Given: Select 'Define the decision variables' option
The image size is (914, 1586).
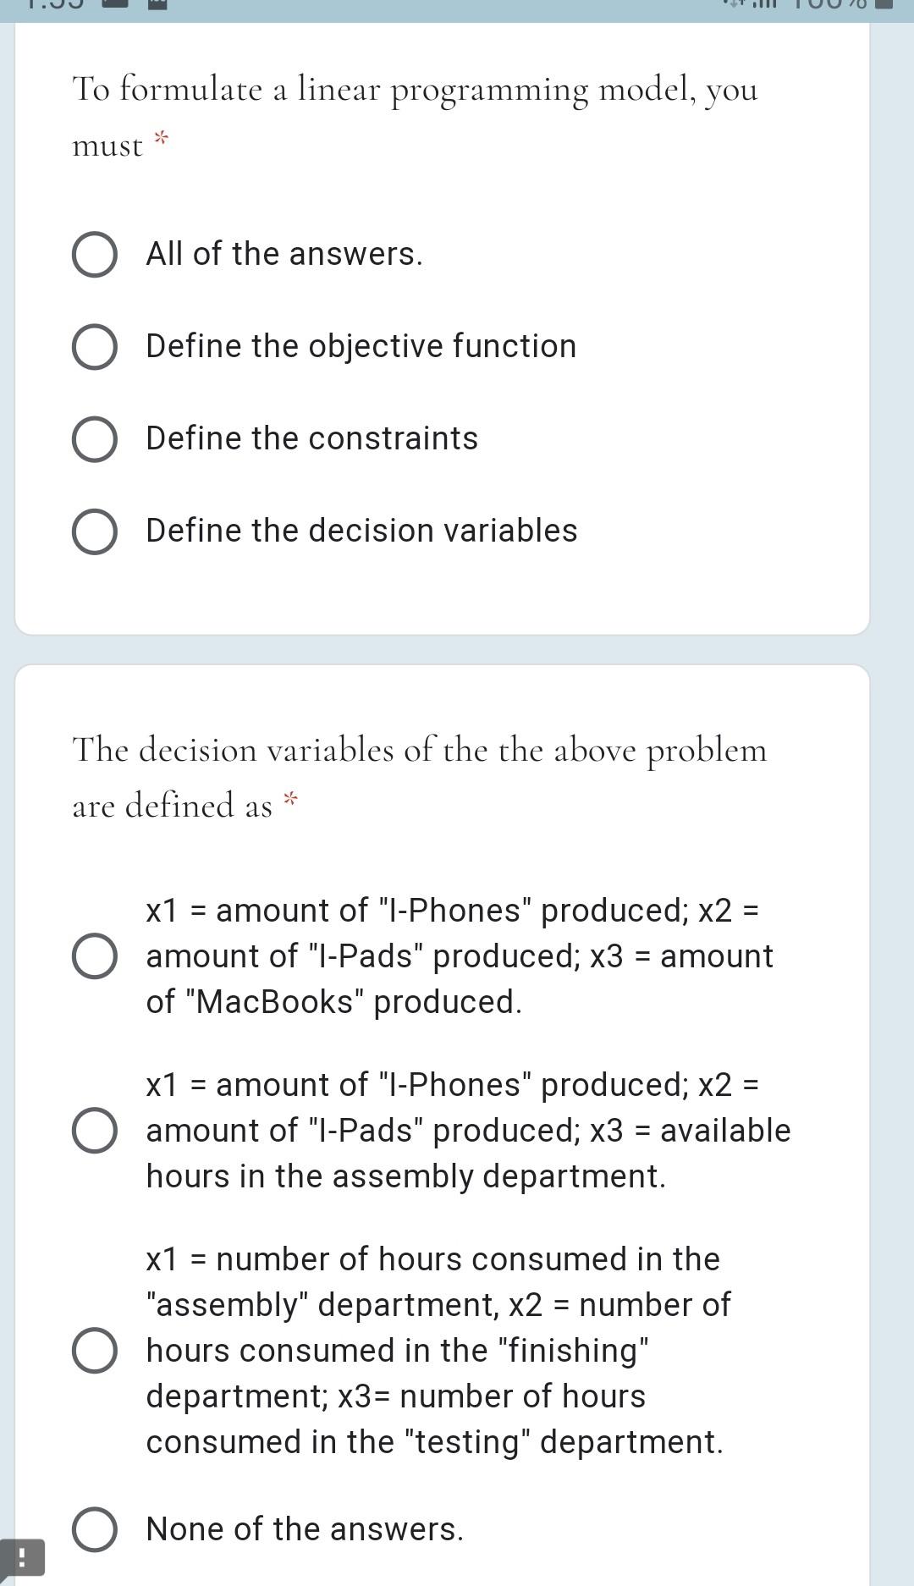Looking at the screenshot, I should 93,531.
